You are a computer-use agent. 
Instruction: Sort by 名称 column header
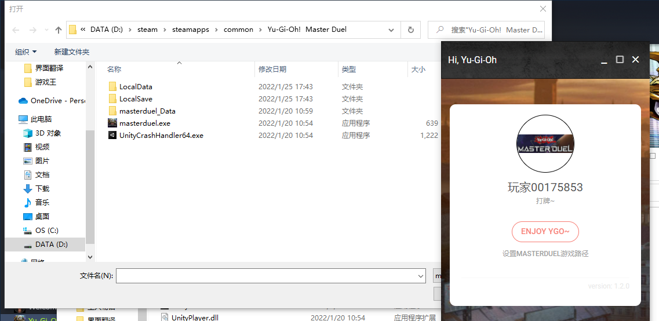coord(114,70)
